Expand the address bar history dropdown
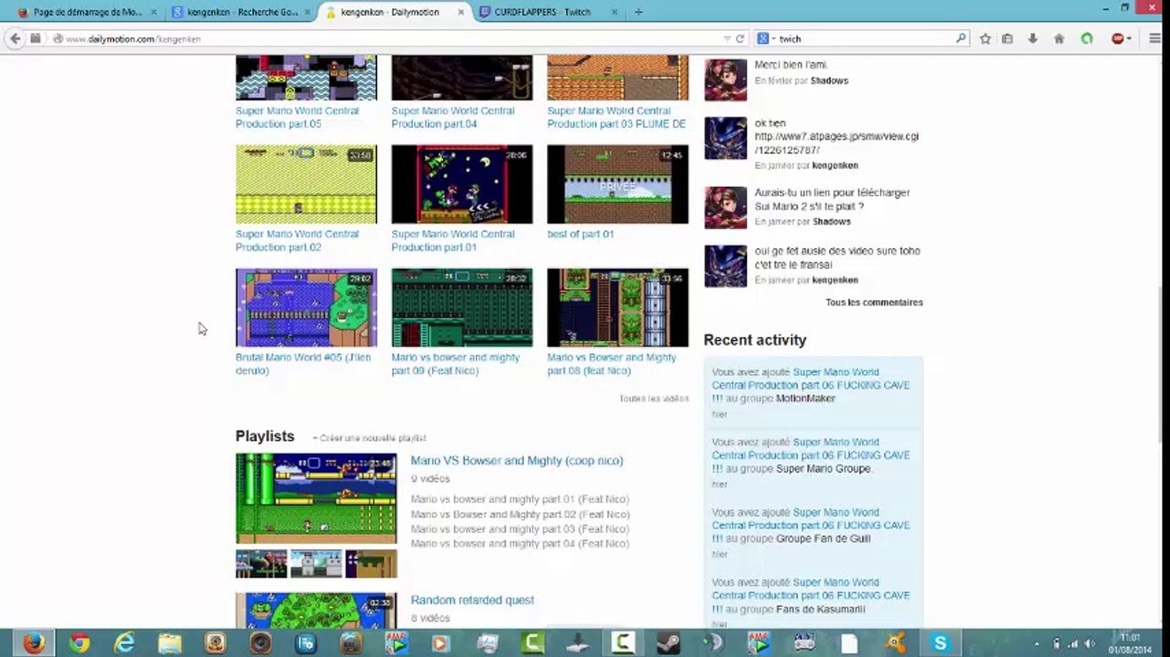The width and height of the screenshot is (1170, 657). coord(727,39)
